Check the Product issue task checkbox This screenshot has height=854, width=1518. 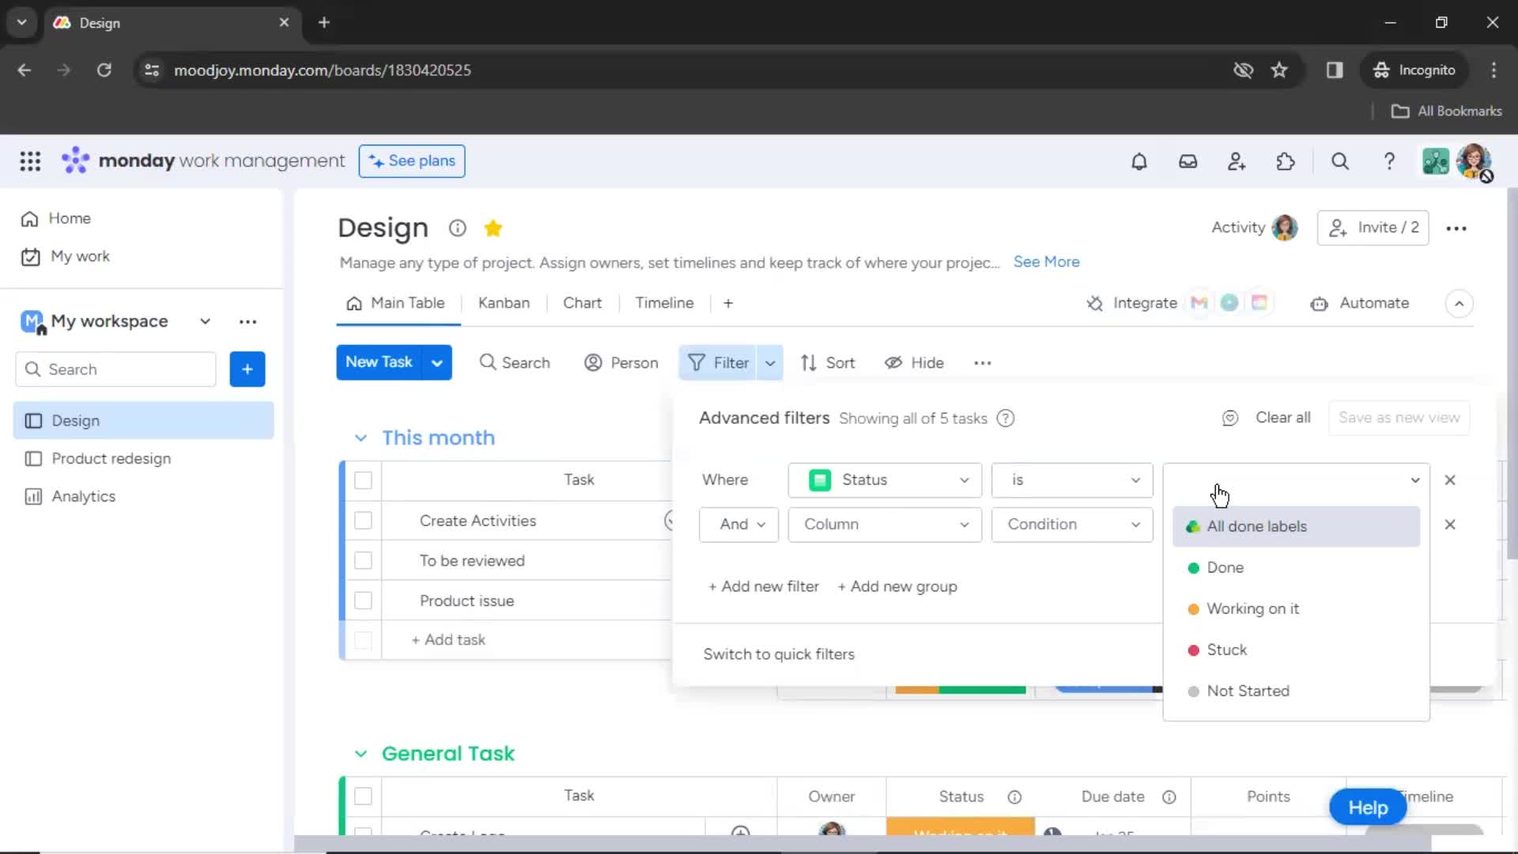pos(363,601)
